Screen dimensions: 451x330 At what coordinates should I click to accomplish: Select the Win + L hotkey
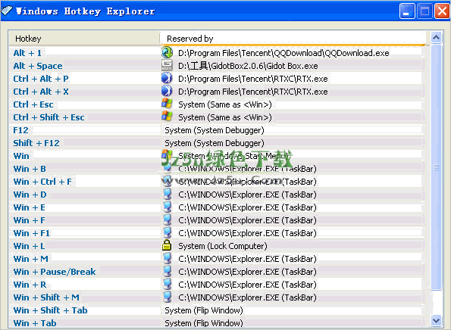pyautogui.click(x=29, y=246)
